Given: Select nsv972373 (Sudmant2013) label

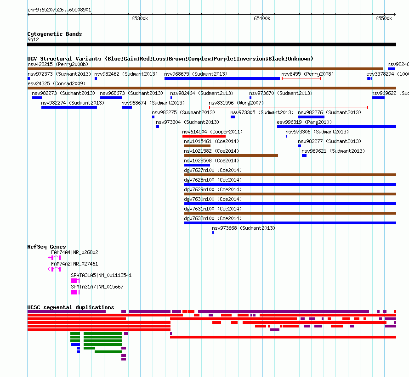Looking at the screenshot, I should (59, 74).
